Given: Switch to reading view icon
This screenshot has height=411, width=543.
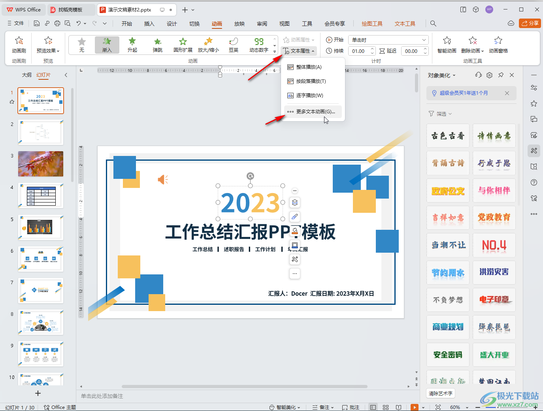Looking at the screenshot, I should pos(398,407).
